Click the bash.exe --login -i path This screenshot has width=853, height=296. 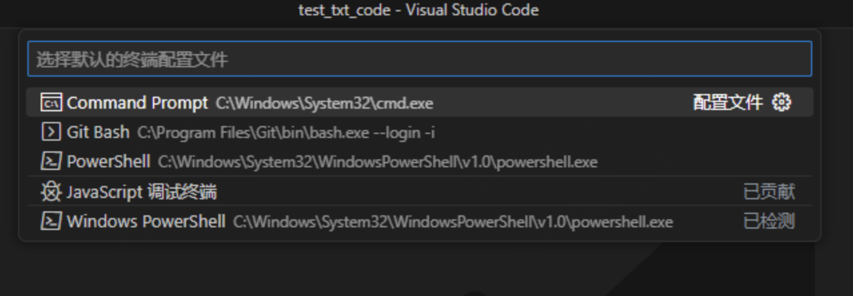pos(286,133)
